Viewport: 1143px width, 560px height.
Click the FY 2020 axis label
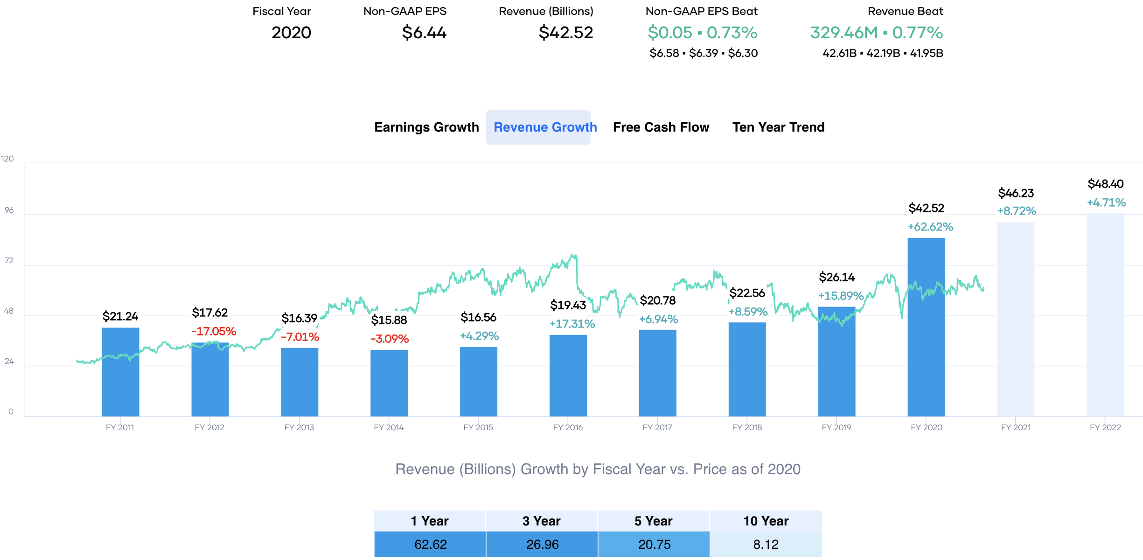click(x=926, y=427)
